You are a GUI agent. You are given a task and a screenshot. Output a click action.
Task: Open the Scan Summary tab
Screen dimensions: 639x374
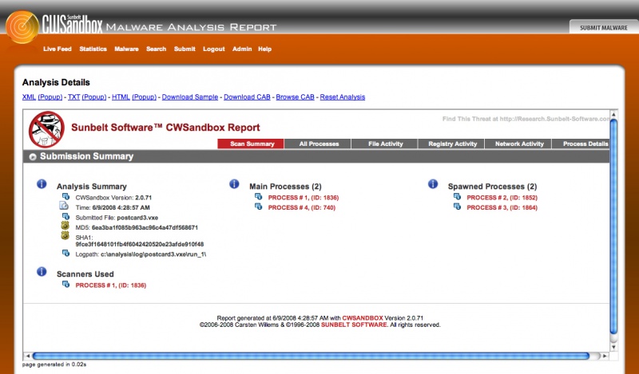pyautogui.click(x=251, y=144)
